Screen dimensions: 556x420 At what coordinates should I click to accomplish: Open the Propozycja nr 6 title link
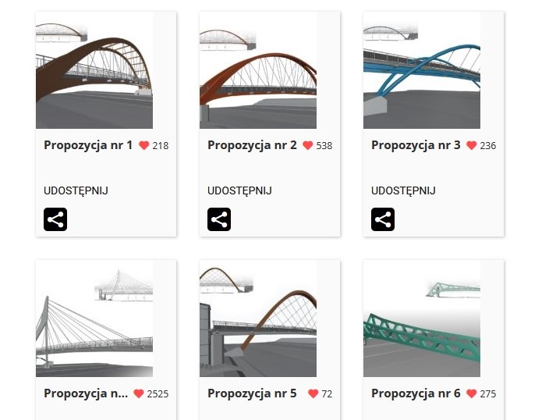(x=416, y=393)
